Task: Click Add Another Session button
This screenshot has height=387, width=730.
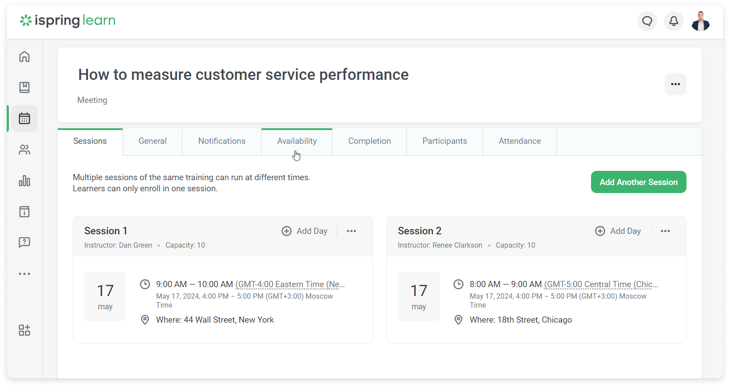Action: pyautogui.click(x=638, y=182)
